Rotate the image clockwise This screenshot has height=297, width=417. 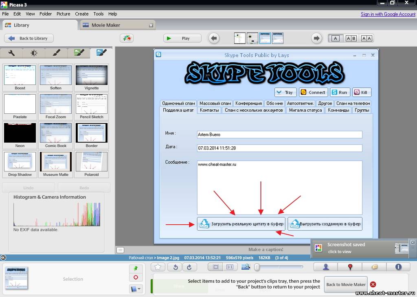click(x=189, y=267)
